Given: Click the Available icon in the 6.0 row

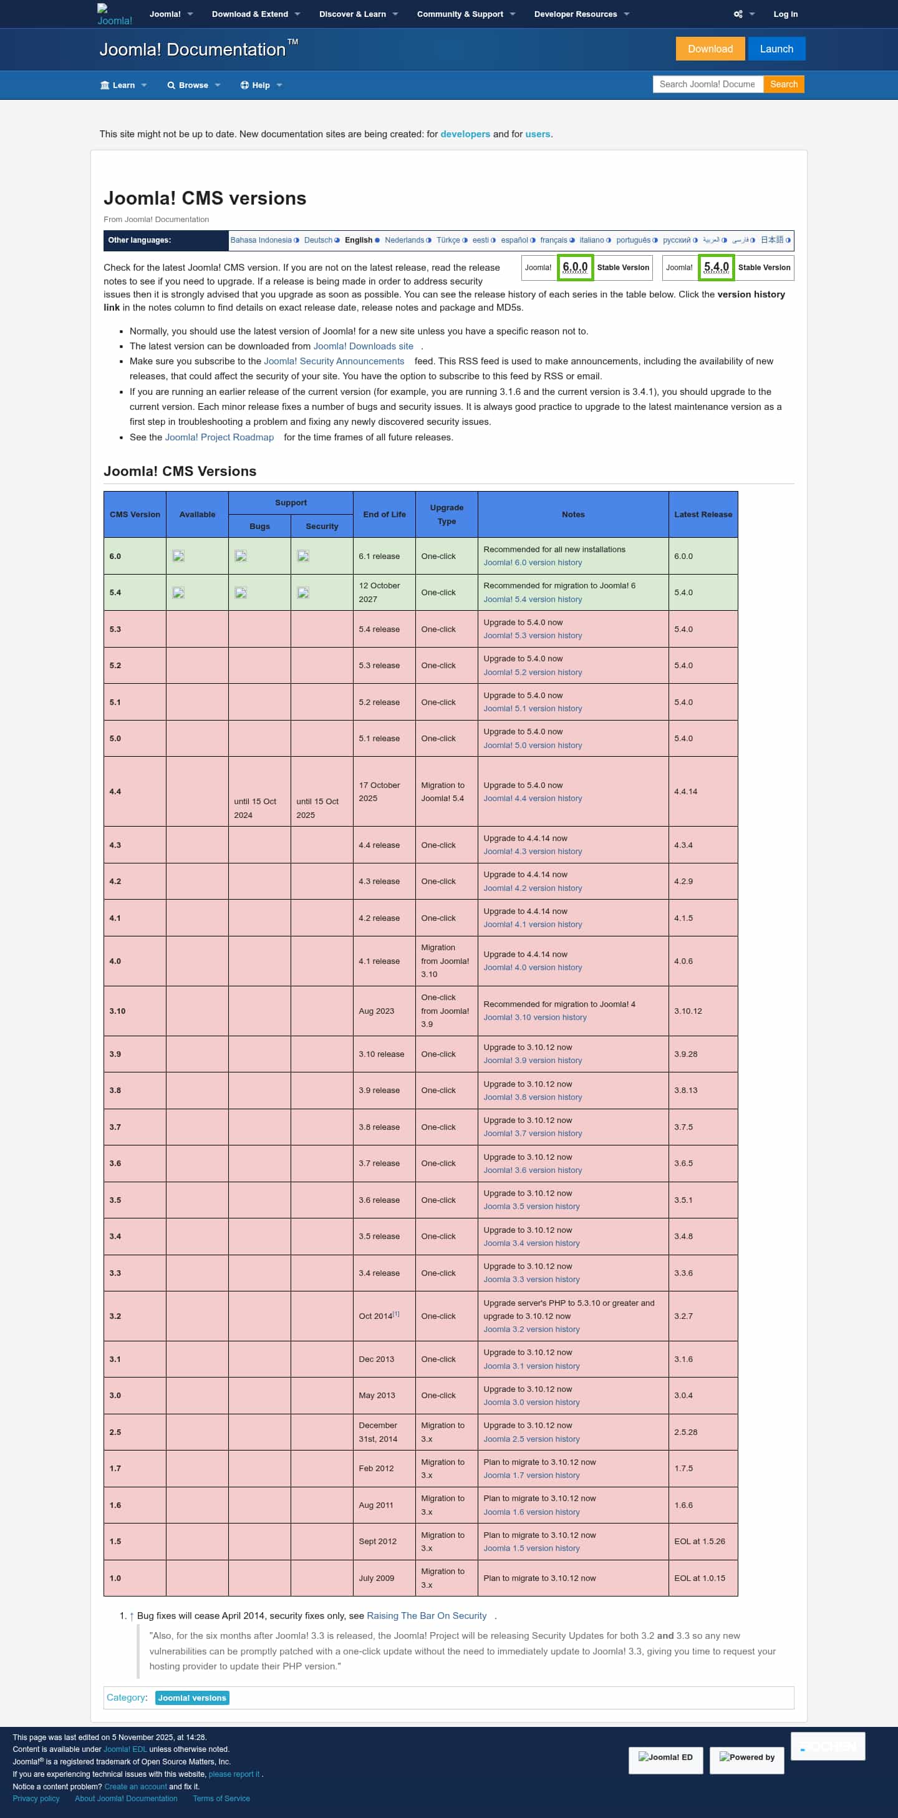Looking at the screenshot, I should tap(178, 556).
